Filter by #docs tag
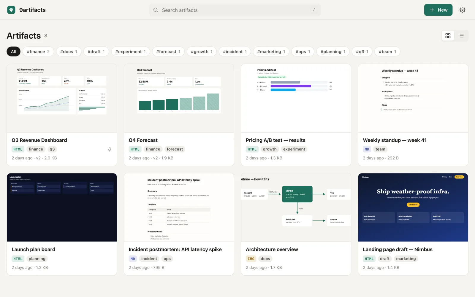475x297 pixels. (x=69, y=51)
